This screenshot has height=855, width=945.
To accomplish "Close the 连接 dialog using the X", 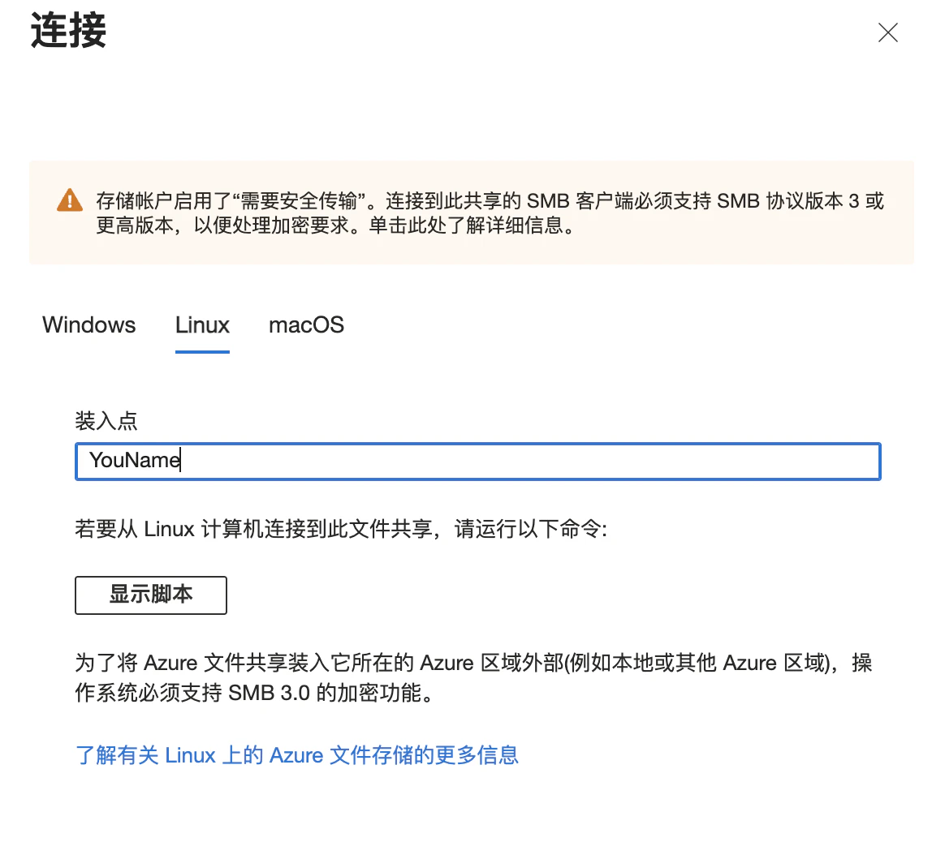I will pyautogui.click(x=887, y=32).
